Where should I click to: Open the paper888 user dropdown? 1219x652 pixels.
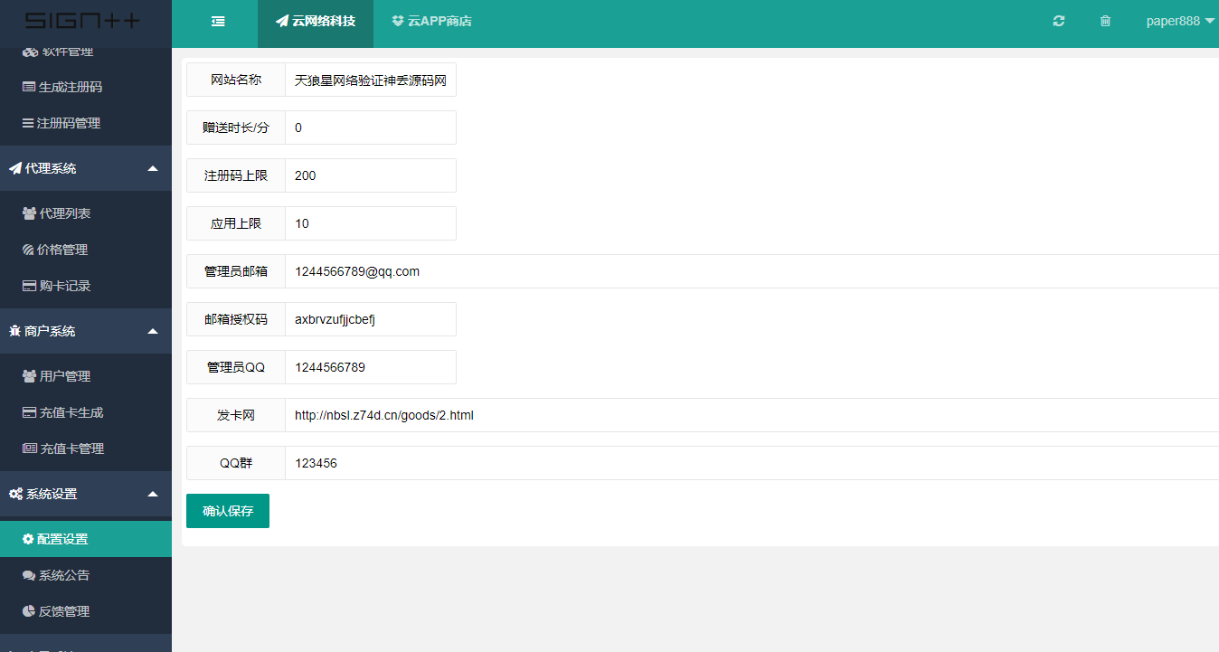tap(1179, 22)
